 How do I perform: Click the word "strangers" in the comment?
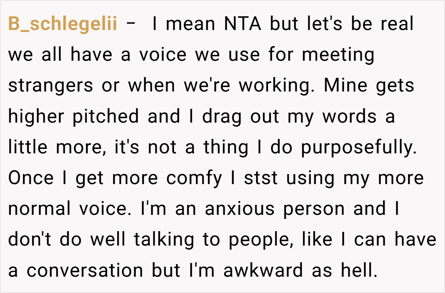[x=51, y=86]
